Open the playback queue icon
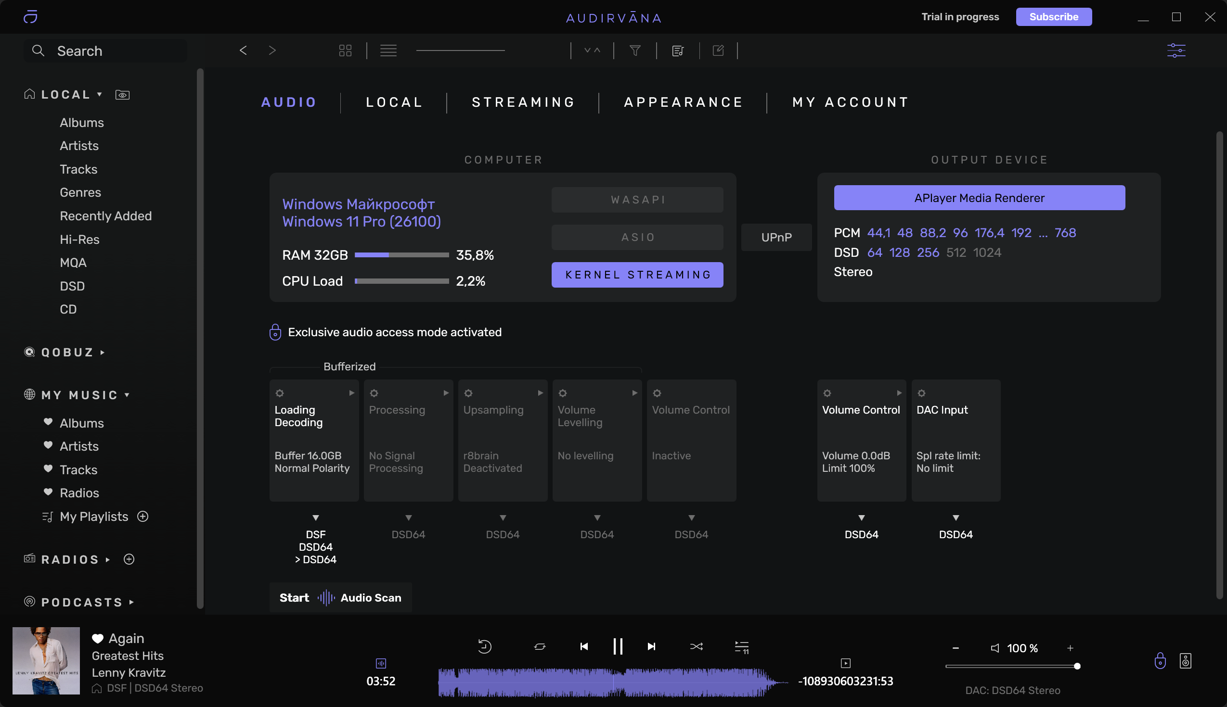Viewport: 1227px width, 707px height. pos(742,647)
